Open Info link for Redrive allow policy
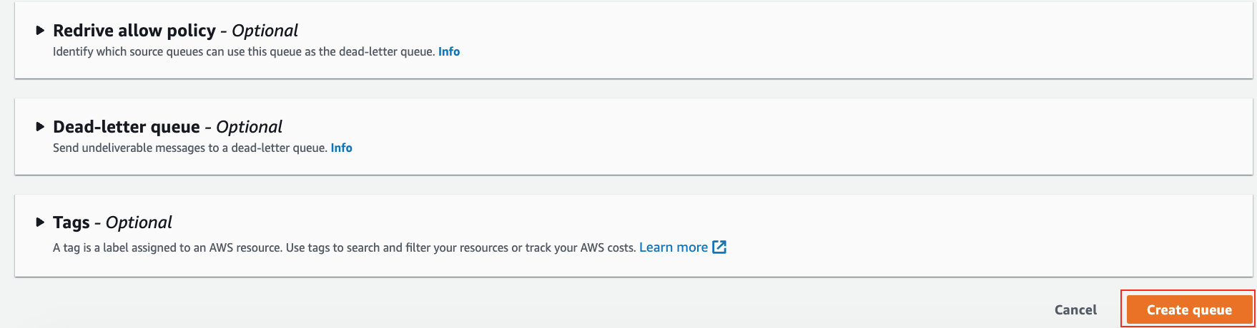The height and width of the screenshot is (328, 1257). tap(449, 51)
